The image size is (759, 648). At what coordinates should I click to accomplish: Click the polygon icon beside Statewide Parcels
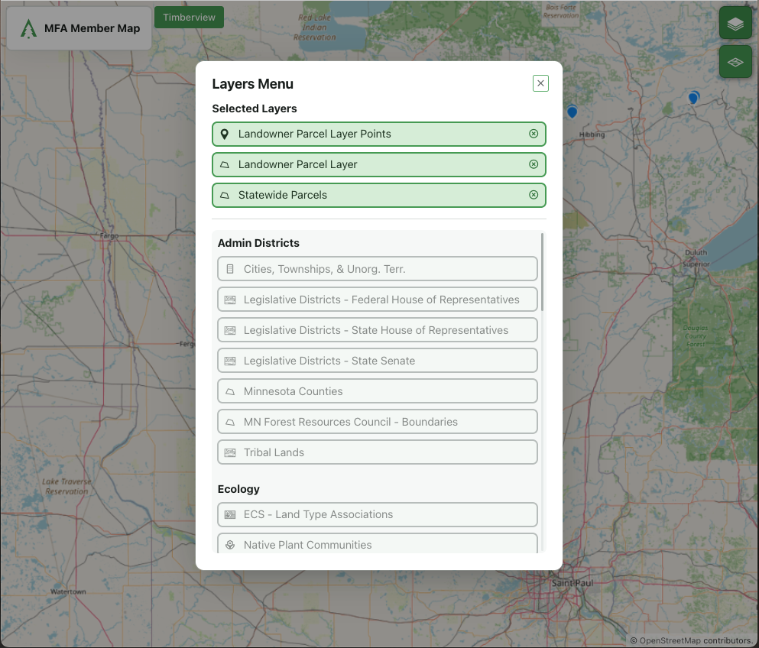(x=225, y=195)
